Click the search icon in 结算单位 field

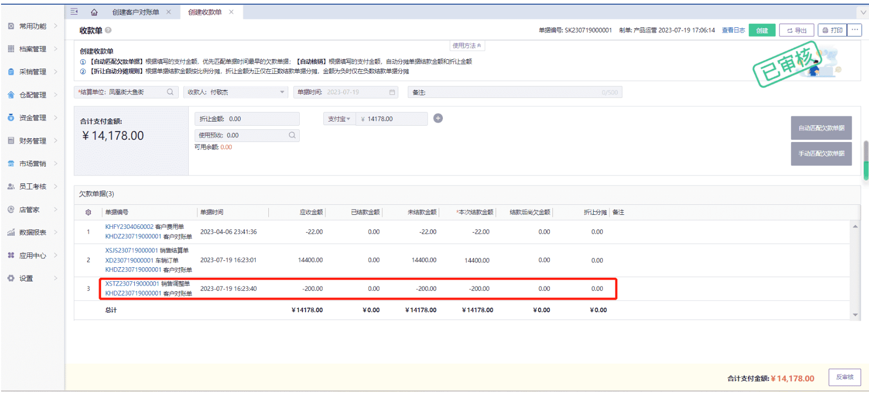(x=170, y=92)
